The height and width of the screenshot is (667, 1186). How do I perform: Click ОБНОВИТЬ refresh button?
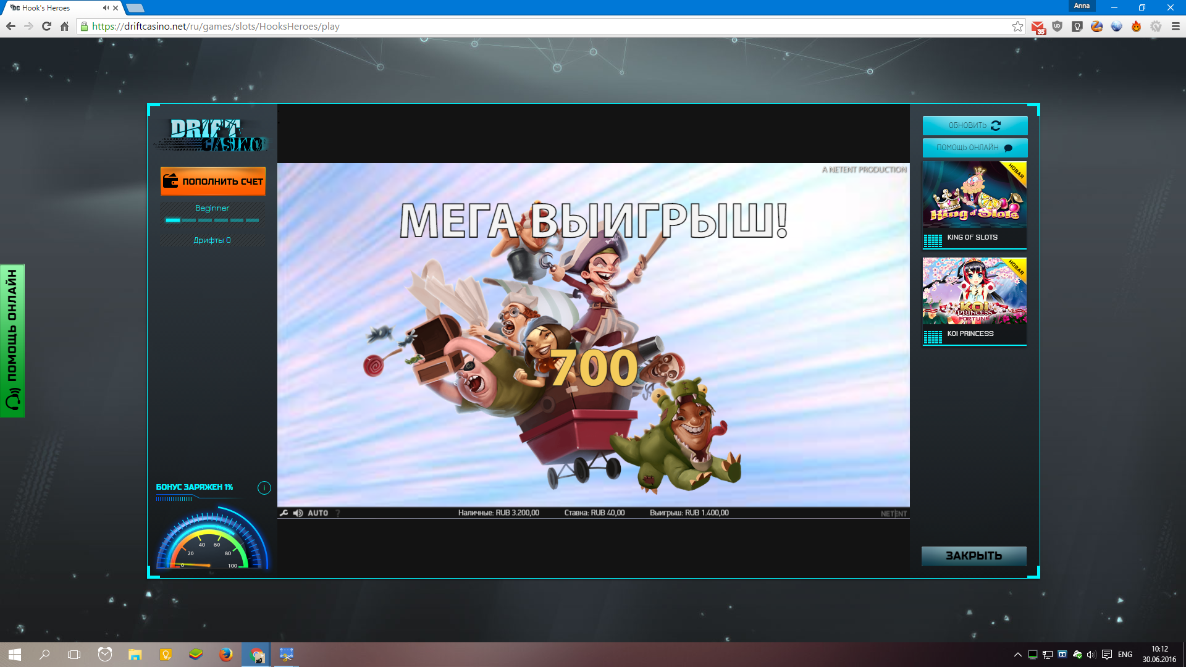coord(974,125)
